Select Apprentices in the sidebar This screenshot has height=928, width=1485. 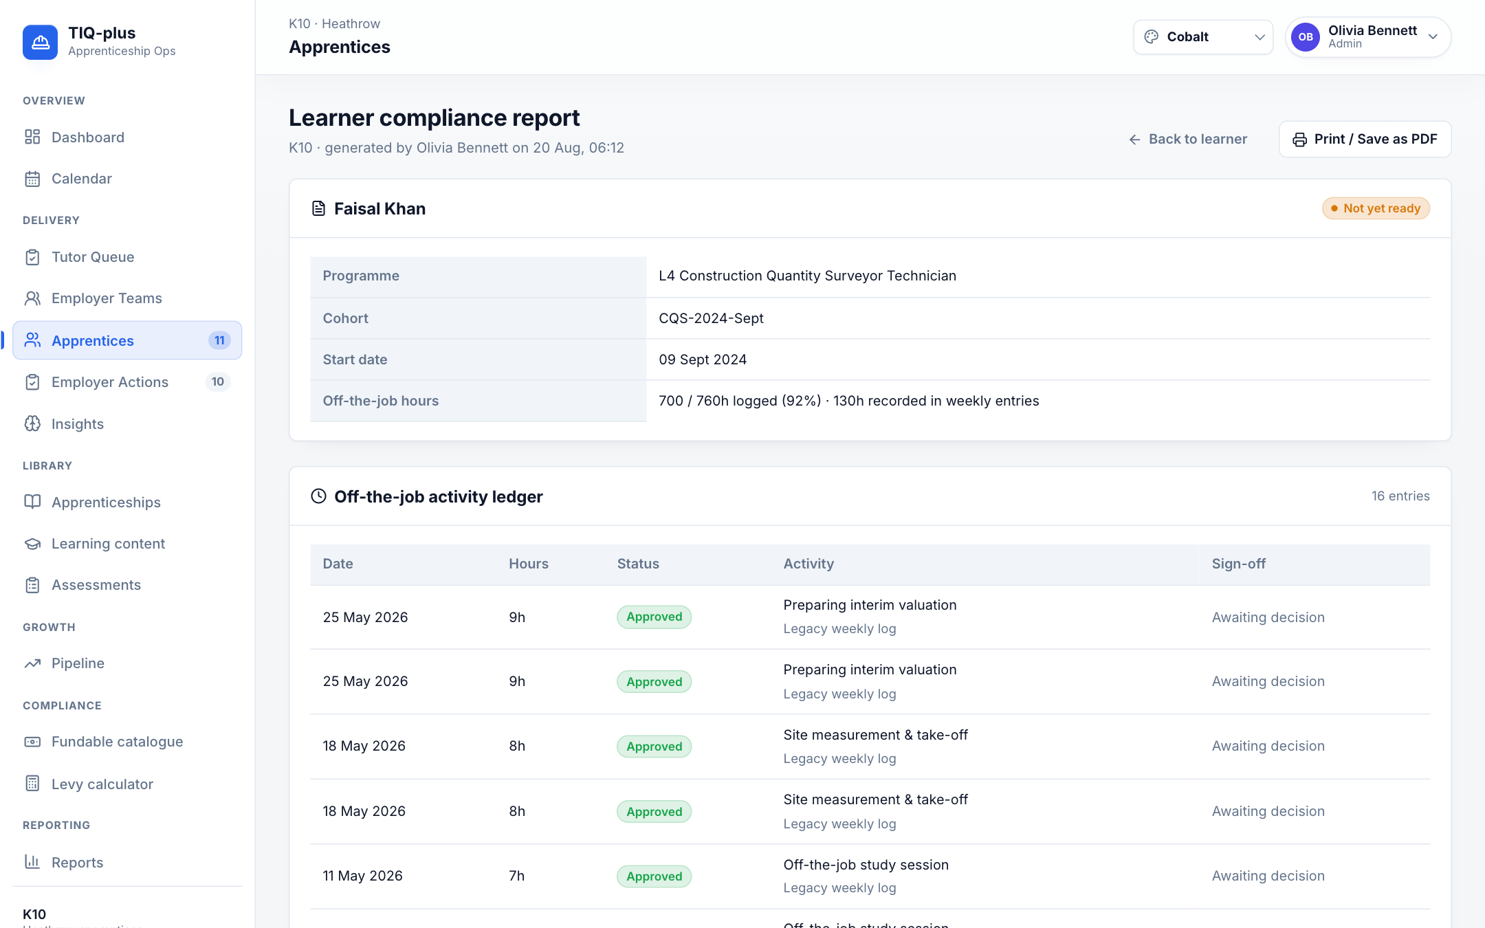pos(127,340)
